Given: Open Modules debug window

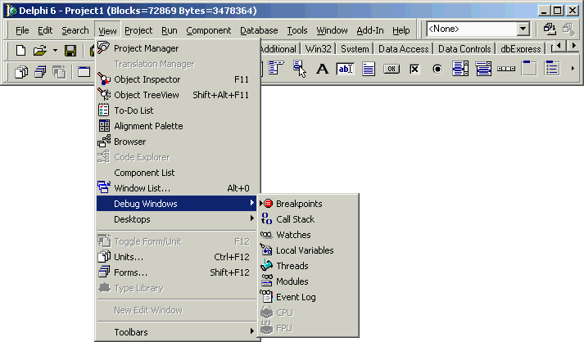Looking at the screenshot, I should (x=309, y=281).
